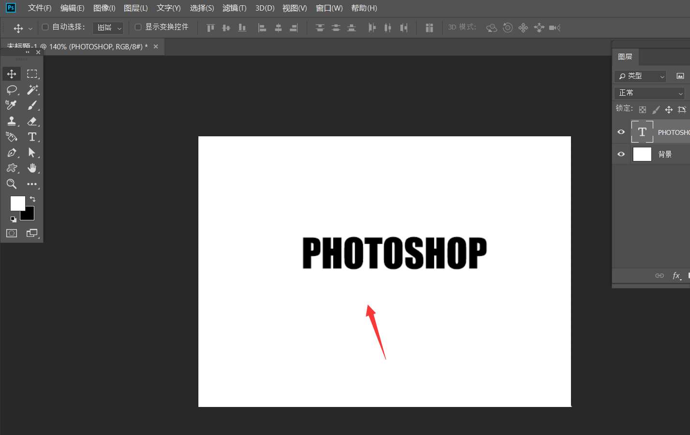The width and height of the screenshot is (690, 435).
Task: Activate the Brush tool
Action: 32,105
